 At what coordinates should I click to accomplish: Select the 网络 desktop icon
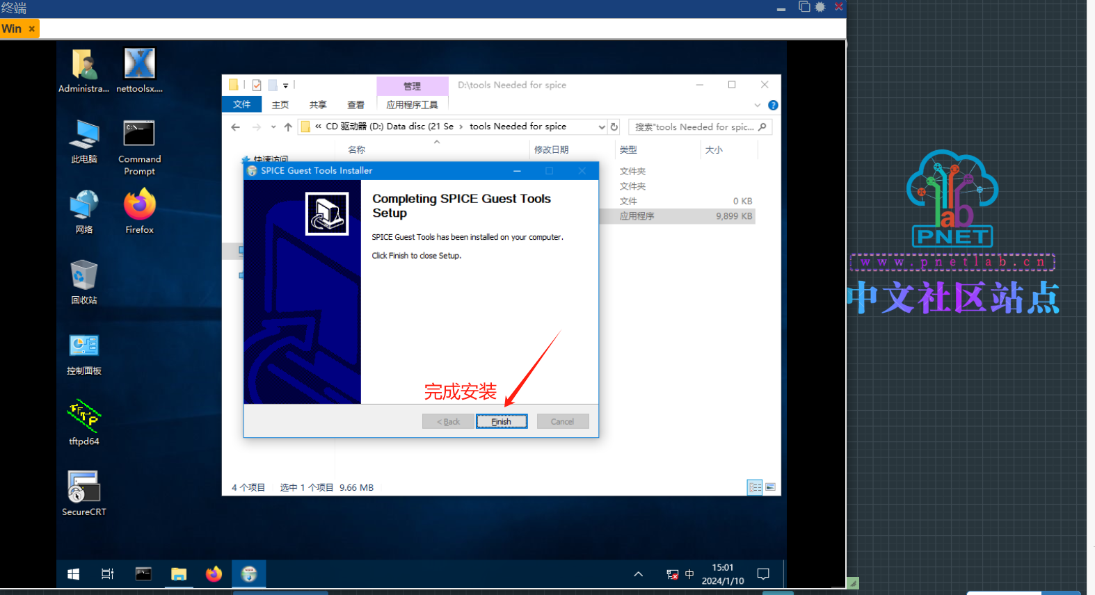pyautogui.click(x=84, y=212)
